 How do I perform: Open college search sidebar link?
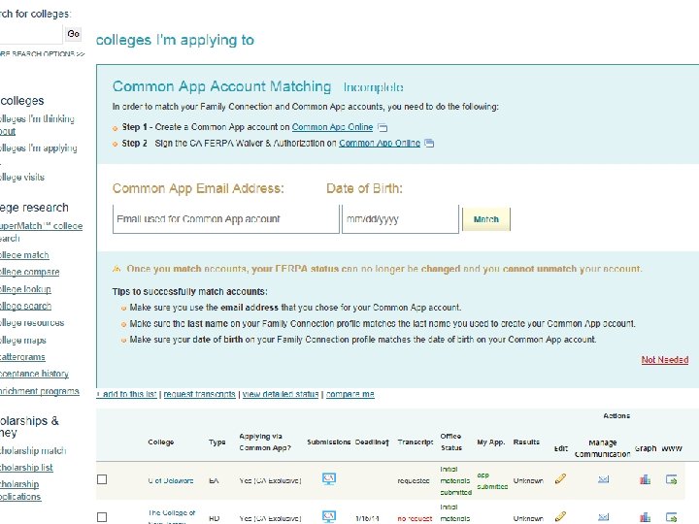(25, 306)
